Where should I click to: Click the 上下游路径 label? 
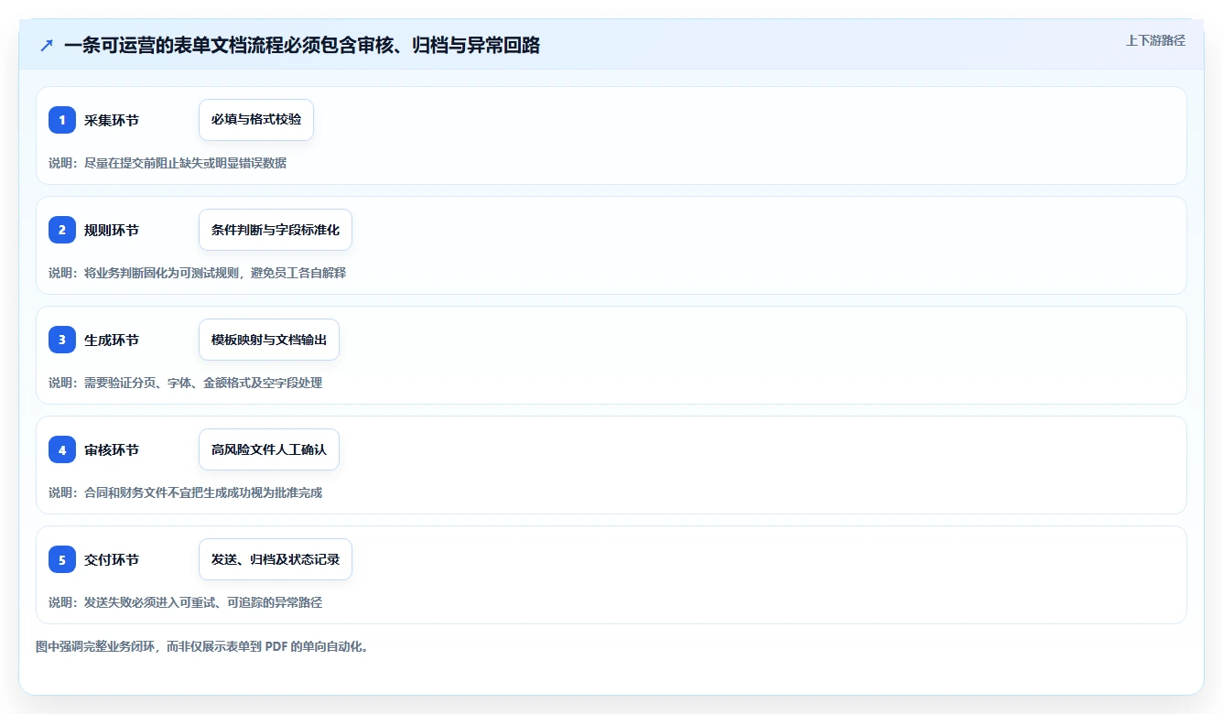pyautogui.click(x=1155, y=40)
